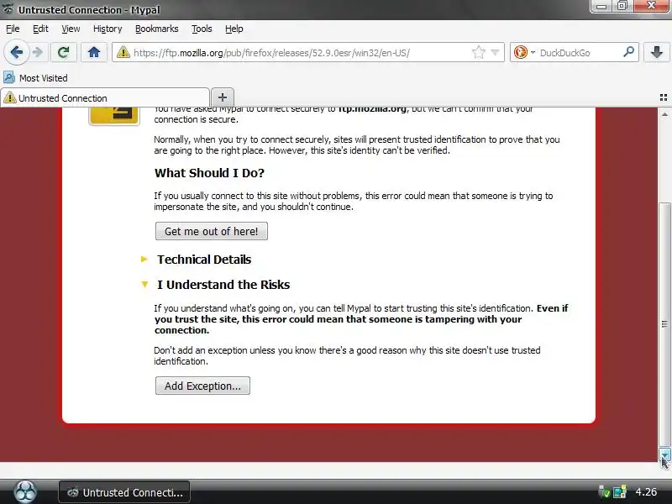Open the History menu
This screenshot has height=504, width=672.
click(108, 29)
